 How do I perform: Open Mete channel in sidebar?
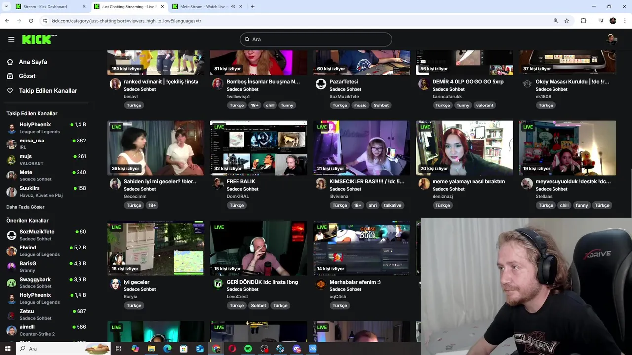[x=47, y=176]
